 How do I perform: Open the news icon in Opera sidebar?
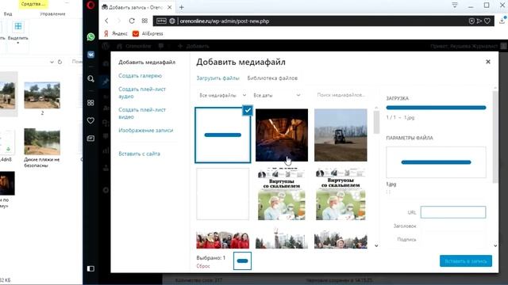click(90, 139)
